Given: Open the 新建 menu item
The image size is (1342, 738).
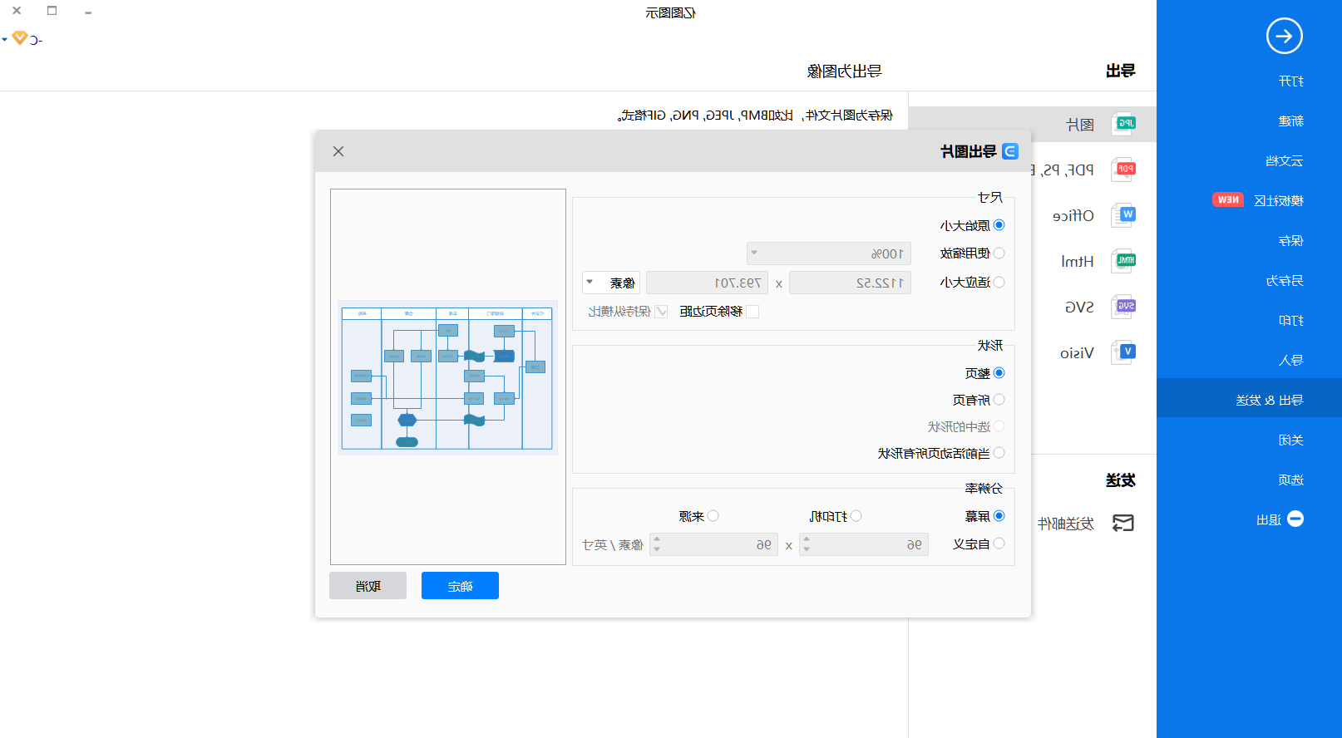Looking at the screenshot, I should (x=1290, y=121).
